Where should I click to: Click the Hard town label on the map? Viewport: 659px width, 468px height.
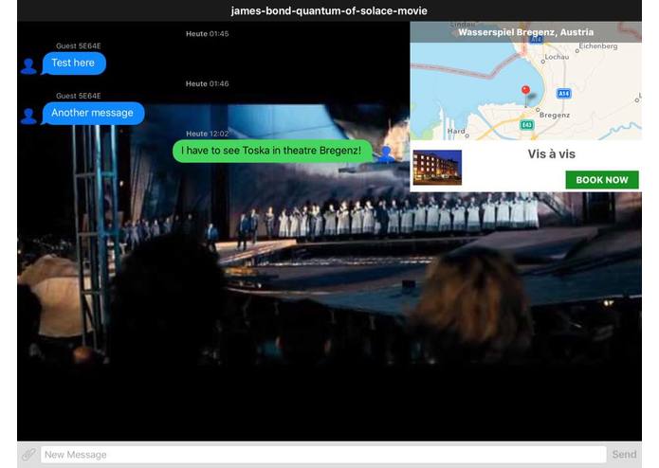tap(456, 131)
